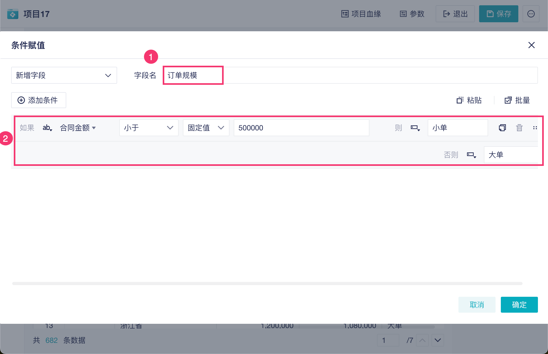The width and height of the screenshot is (548, 354).
Task: Click the value type icon after 否则
Action: click(471, 155)
